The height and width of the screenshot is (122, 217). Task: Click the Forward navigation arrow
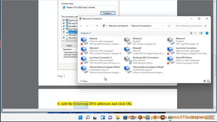pyautogui.click(x=87, y=26)
